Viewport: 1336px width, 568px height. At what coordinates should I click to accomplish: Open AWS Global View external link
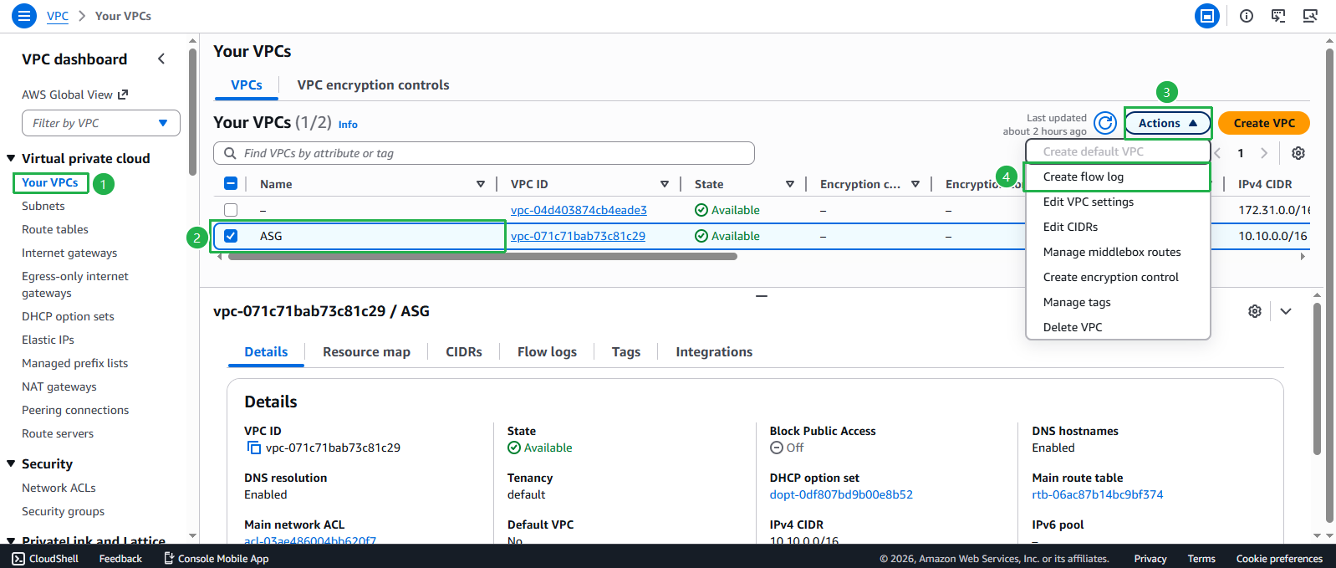click(75, 95)
